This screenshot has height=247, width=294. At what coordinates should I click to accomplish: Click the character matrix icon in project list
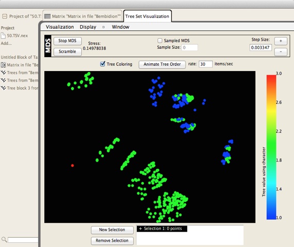pyautogui.click(x=3, y=65)
